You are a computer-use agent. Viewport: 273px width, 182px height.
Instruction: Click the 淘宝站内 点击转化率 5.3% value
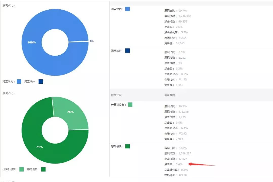pos(184,32)
